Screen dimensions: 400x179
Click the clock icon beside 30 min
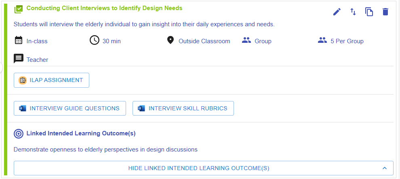pyautogui.click(x=94, y=40)
